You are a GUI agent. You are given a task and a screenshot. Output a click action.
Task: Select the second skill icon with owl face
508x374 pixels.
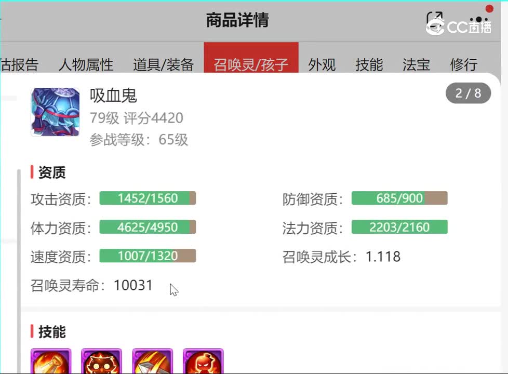[x=101, y=360]
